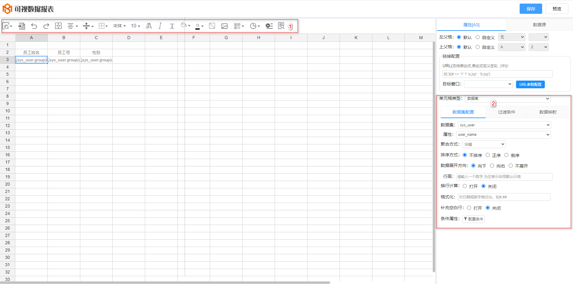Click the horizontal scrollbar at the bottom
This screenshot has height=286, width=573.
(165, 283)
